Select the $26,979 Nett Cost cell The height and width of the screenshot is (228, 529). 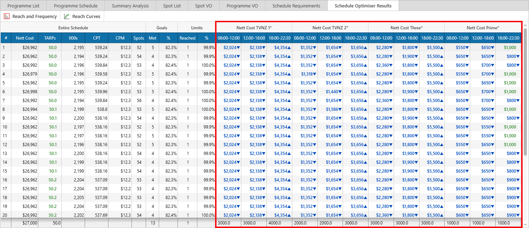pos(25,74)
